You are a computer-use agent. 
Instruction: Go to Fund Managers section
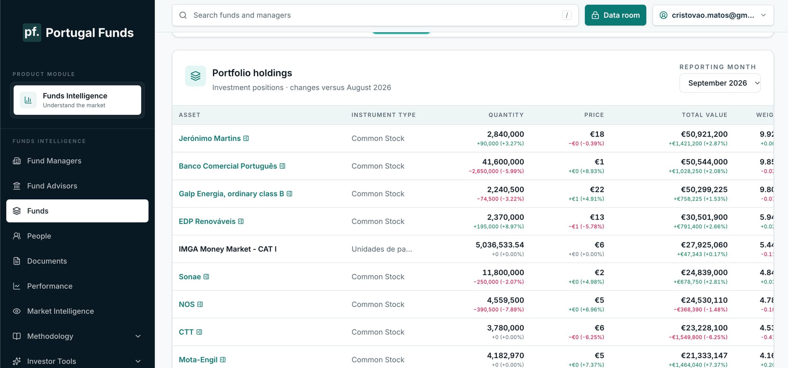coord(77,161)
